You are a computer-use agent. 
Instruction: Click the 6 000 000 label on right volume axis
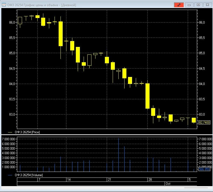click(205, 144)
